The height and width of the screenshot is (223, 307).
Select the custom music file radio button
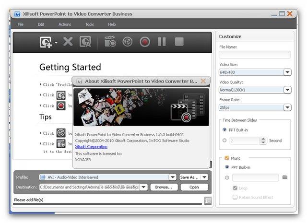(227, 177)
